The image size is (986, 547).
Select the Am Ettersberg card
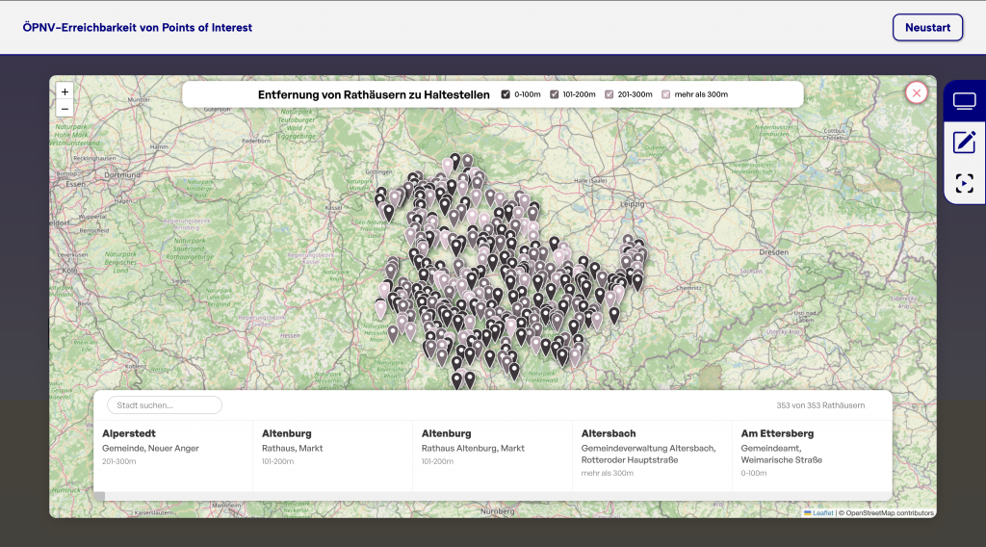point(812,456)
